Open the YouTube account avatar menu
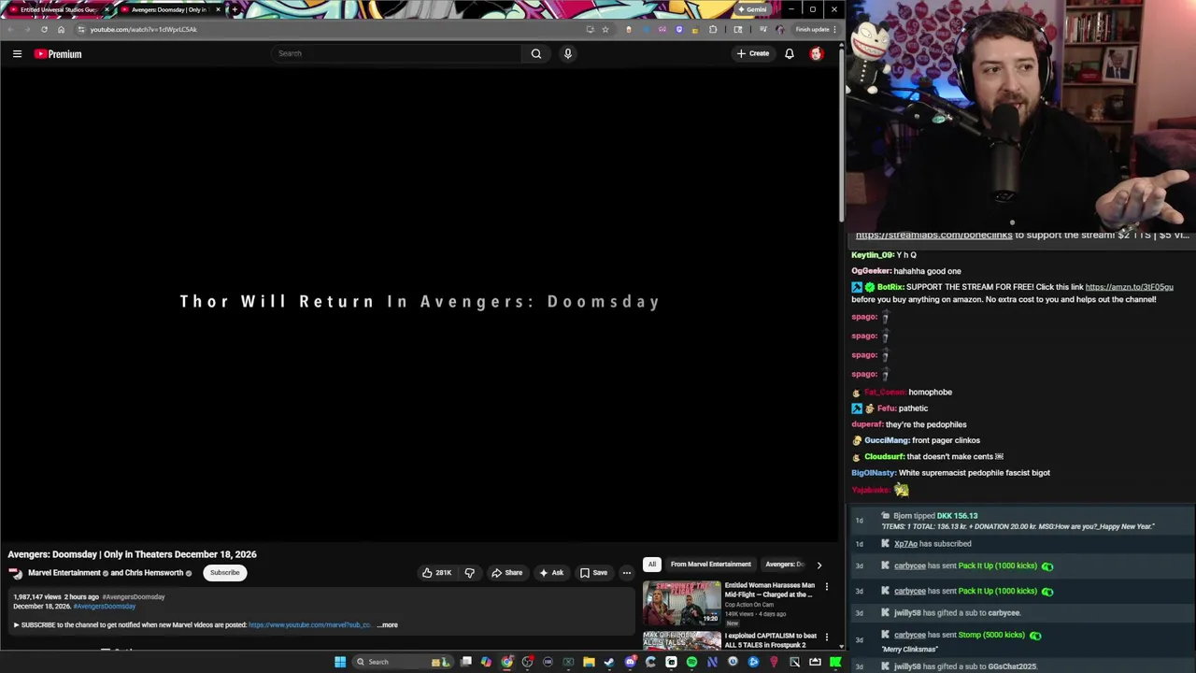1196x673 pixels. click(x=816, y=53)
